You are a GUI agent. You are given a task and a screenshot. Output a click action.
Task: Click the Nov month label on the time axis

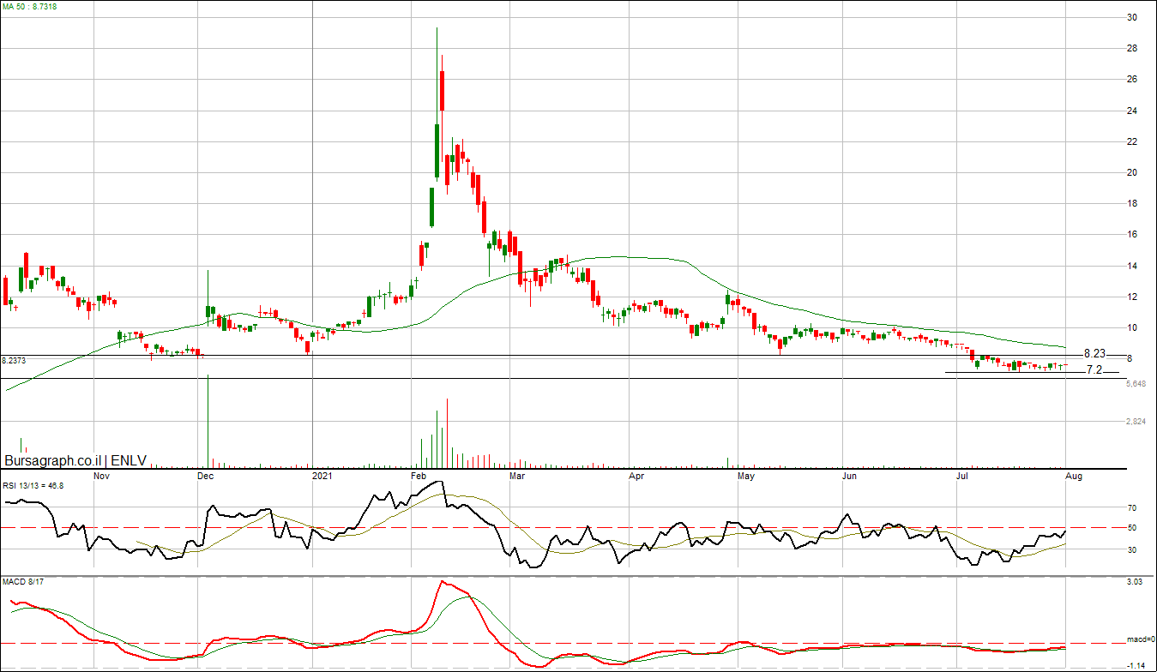[101, 475]
